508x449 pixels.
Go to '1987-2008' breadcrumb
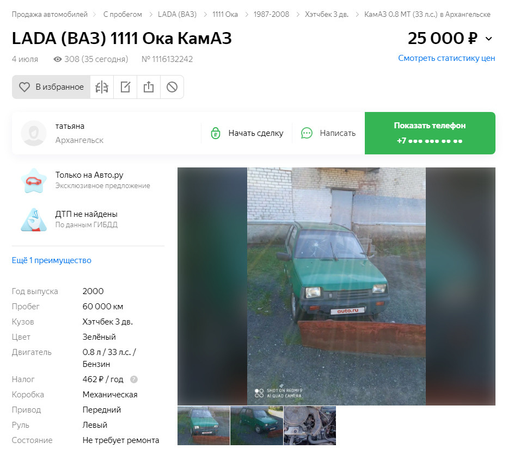point(271,15)
